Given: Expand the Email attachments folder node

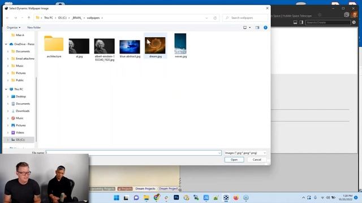Looking at the screenshot, I should tap(8, 59).
